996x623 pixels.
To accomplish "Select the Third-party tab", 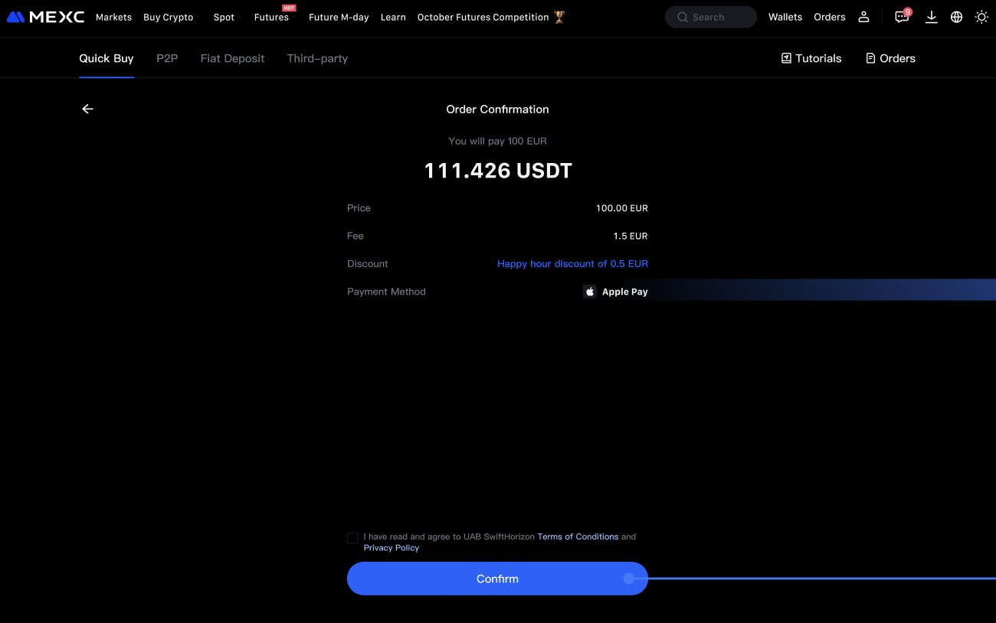I will (x=317, y=58).
